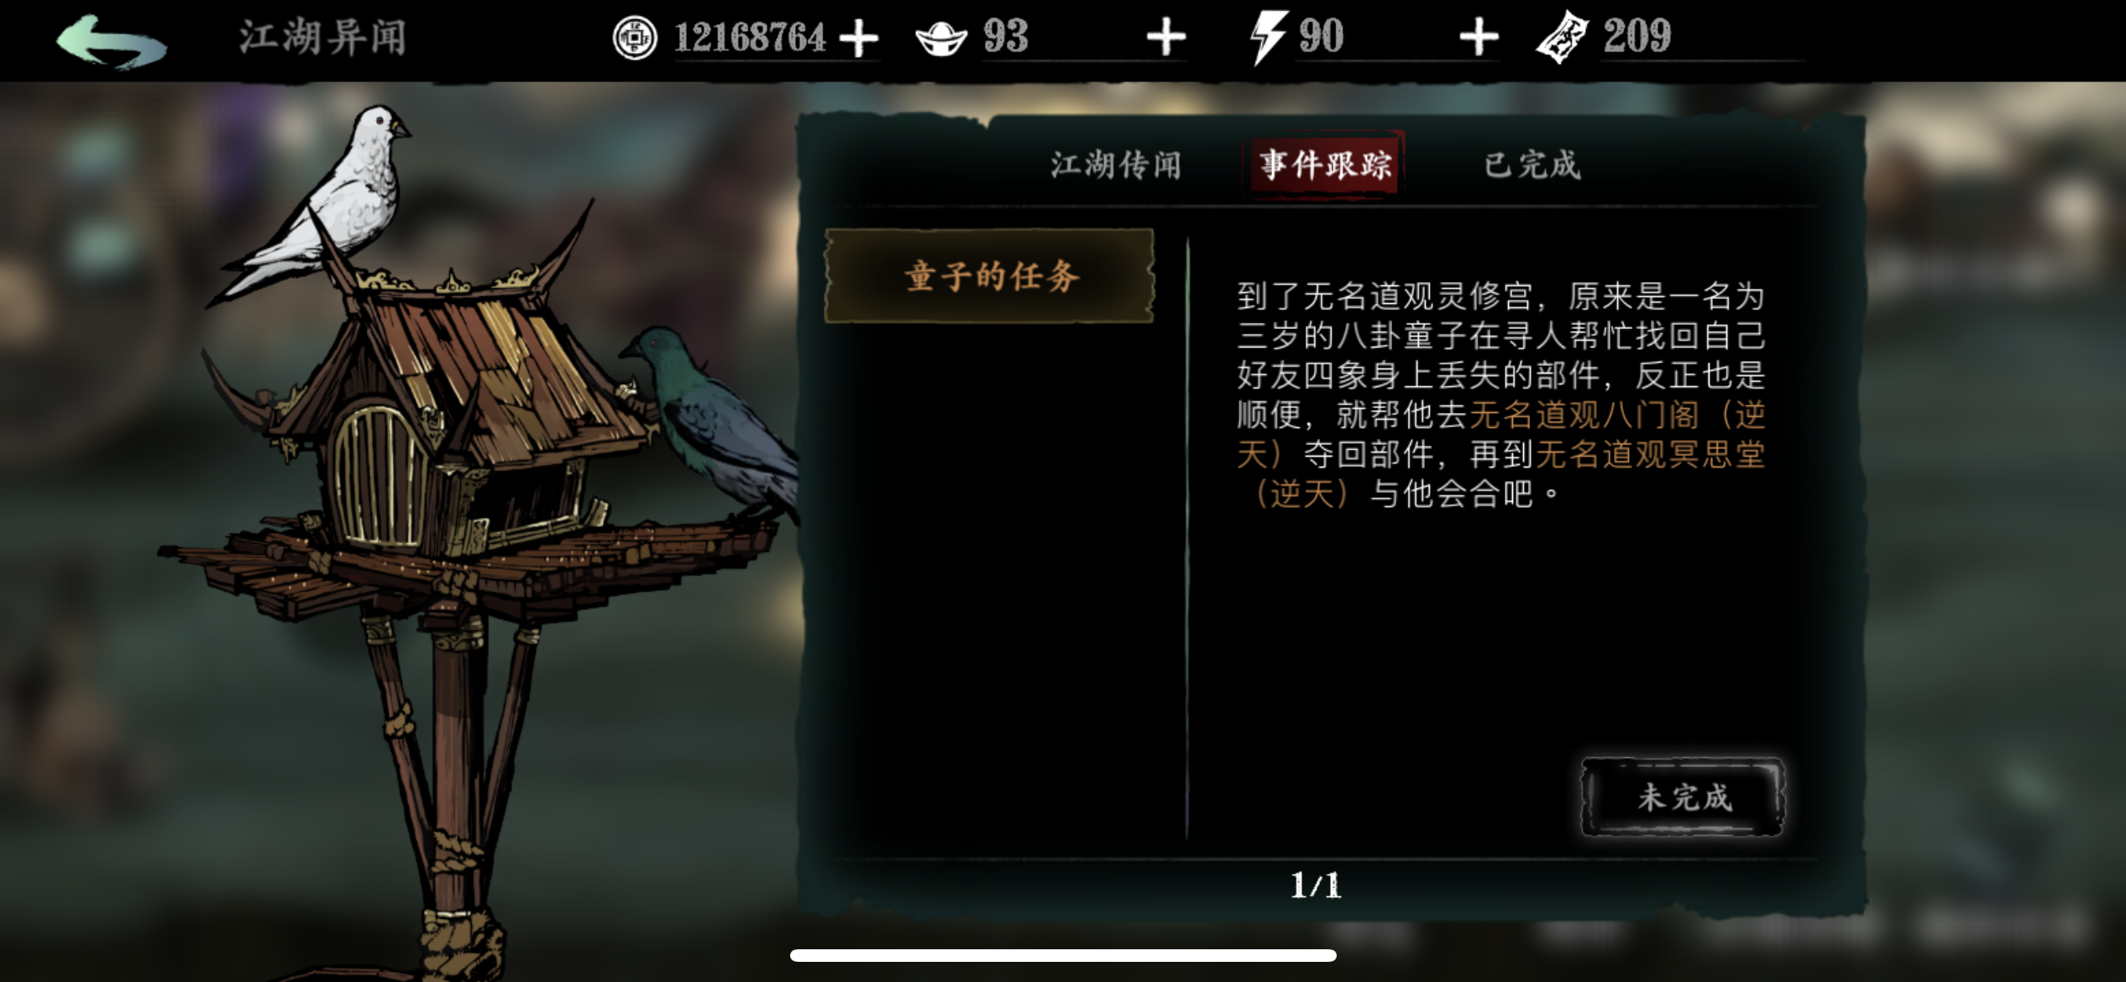Viewport: 2126px width, 982px height.
Task: Tap the ticket scroll icon
Action: point(1562,39)
